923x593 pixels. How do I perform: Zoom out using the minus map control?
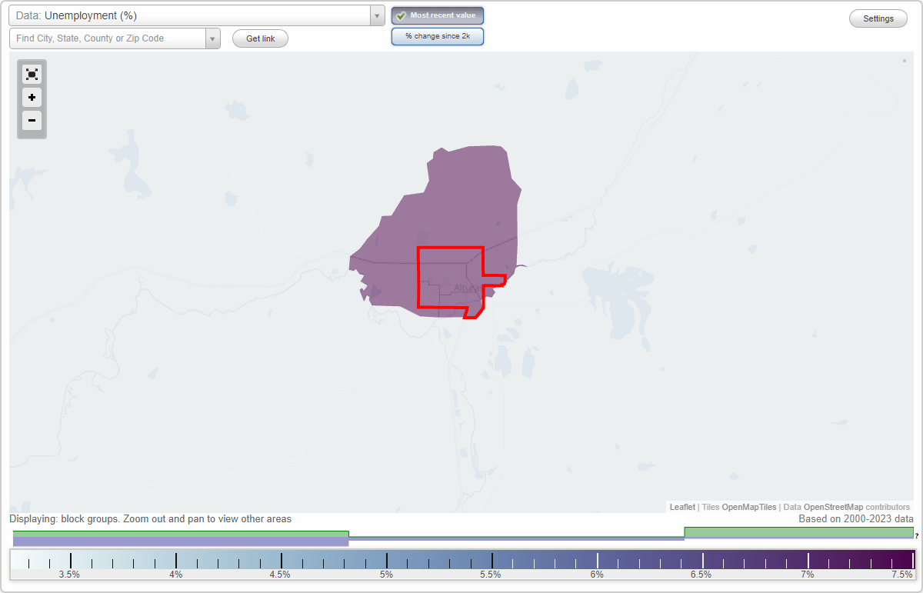(x=32, y=121)
